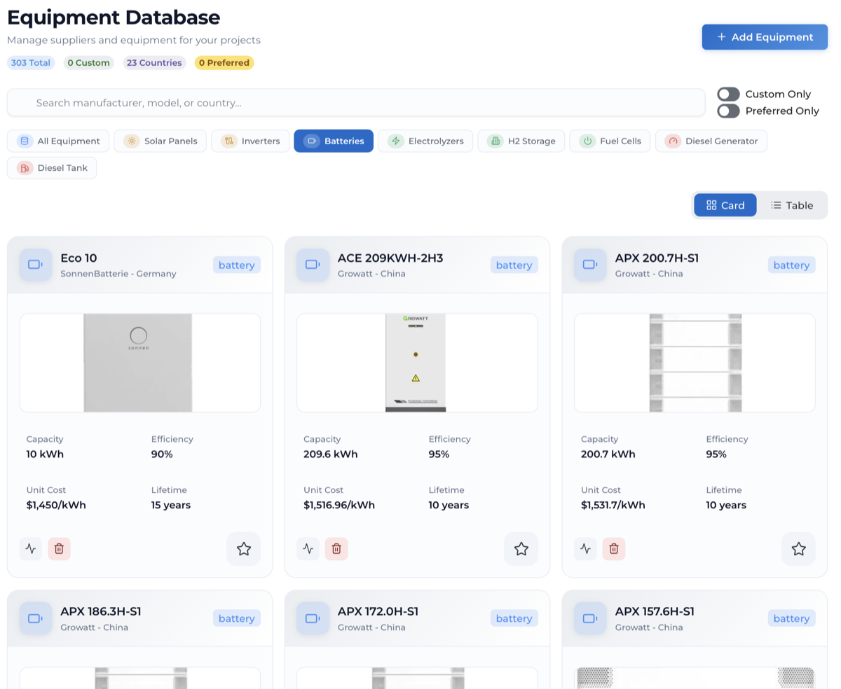The image size is (841, 689).
Task: Click the 0 Custom badge
Action: click(89, 63)
